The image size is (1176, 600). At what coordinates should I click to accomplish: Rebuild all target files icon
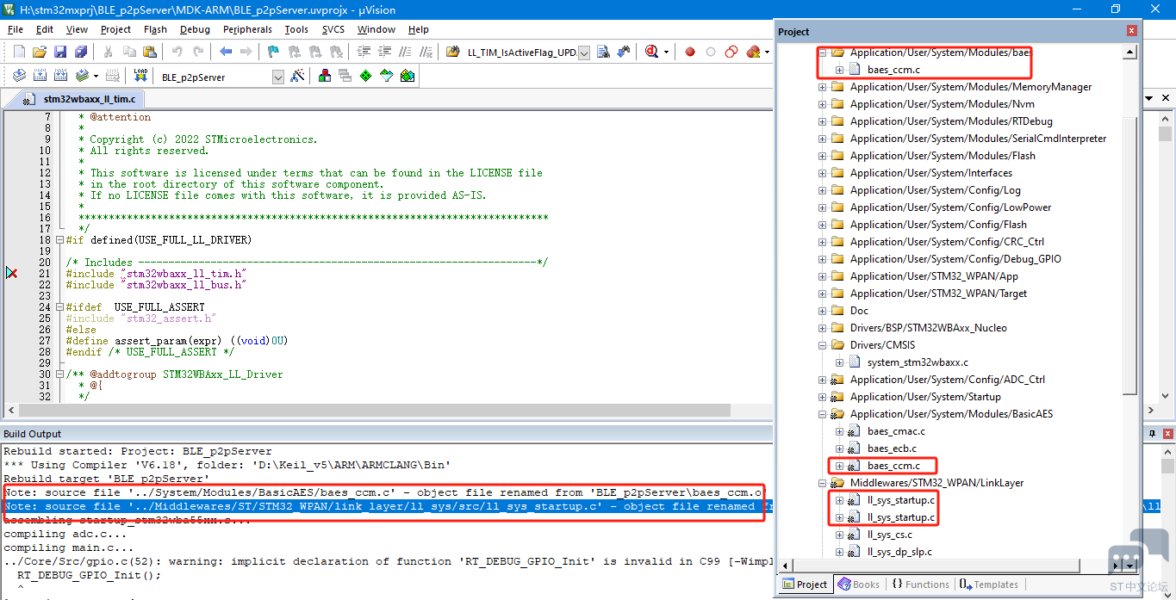pyautogui.click(x=60, y=76)
